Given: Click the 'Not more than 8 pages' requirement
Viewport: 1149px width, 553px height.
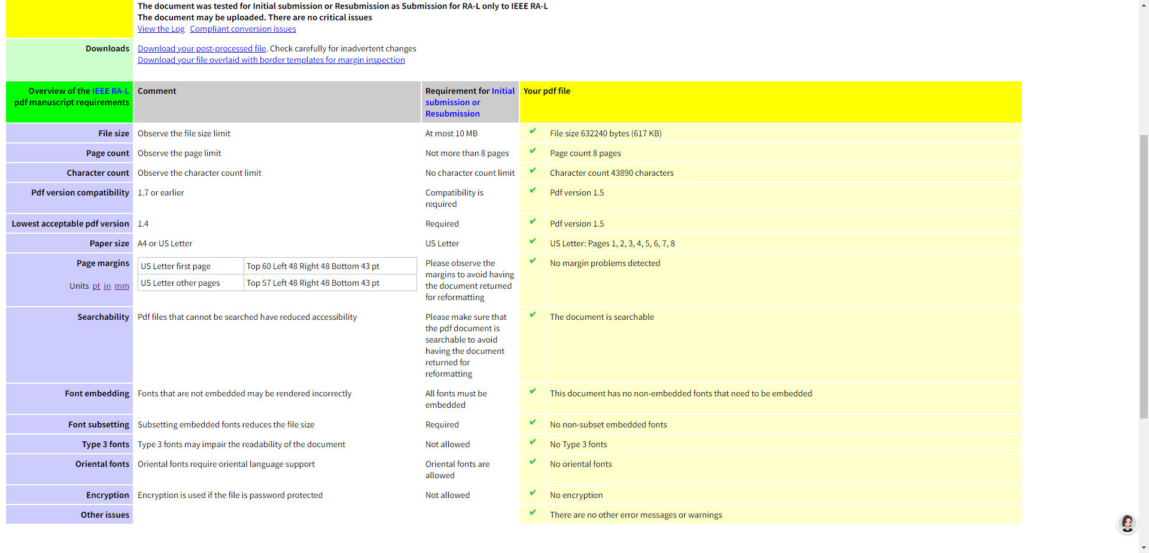Looking at the screenshot, I should (x=467, y=153).
